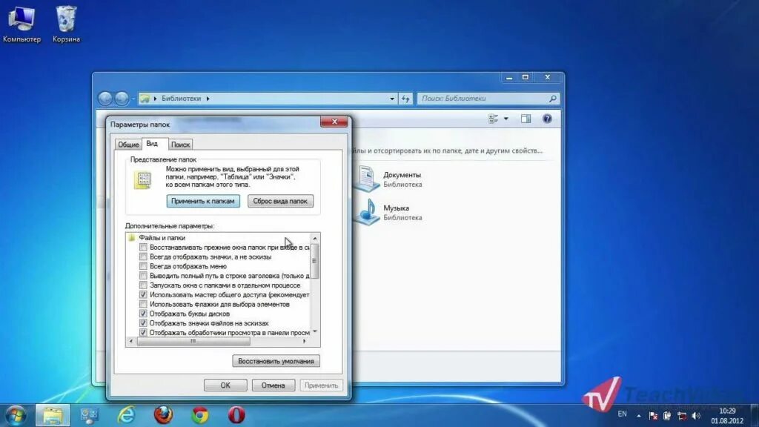Confirm dialog with OK button
The width and height of the screenshot is (759, 427).
coord(225,385)
